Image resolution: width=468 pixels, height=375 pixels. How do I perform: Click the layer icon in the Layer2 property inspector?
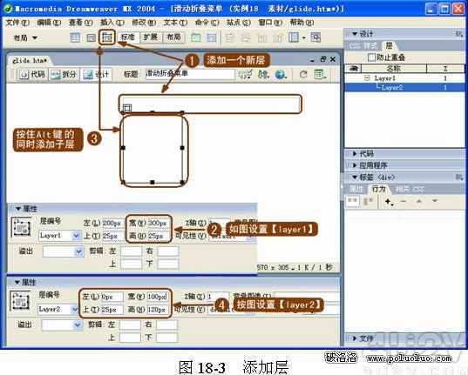pos(20,301)
